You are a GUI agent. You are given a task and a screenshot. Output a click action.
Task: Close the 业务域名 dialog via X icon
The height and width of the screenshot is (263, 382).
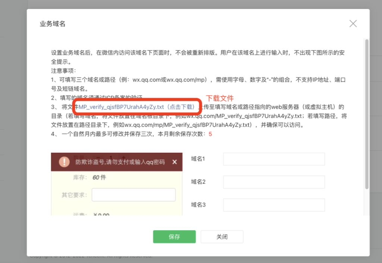[x=353, y=24]
